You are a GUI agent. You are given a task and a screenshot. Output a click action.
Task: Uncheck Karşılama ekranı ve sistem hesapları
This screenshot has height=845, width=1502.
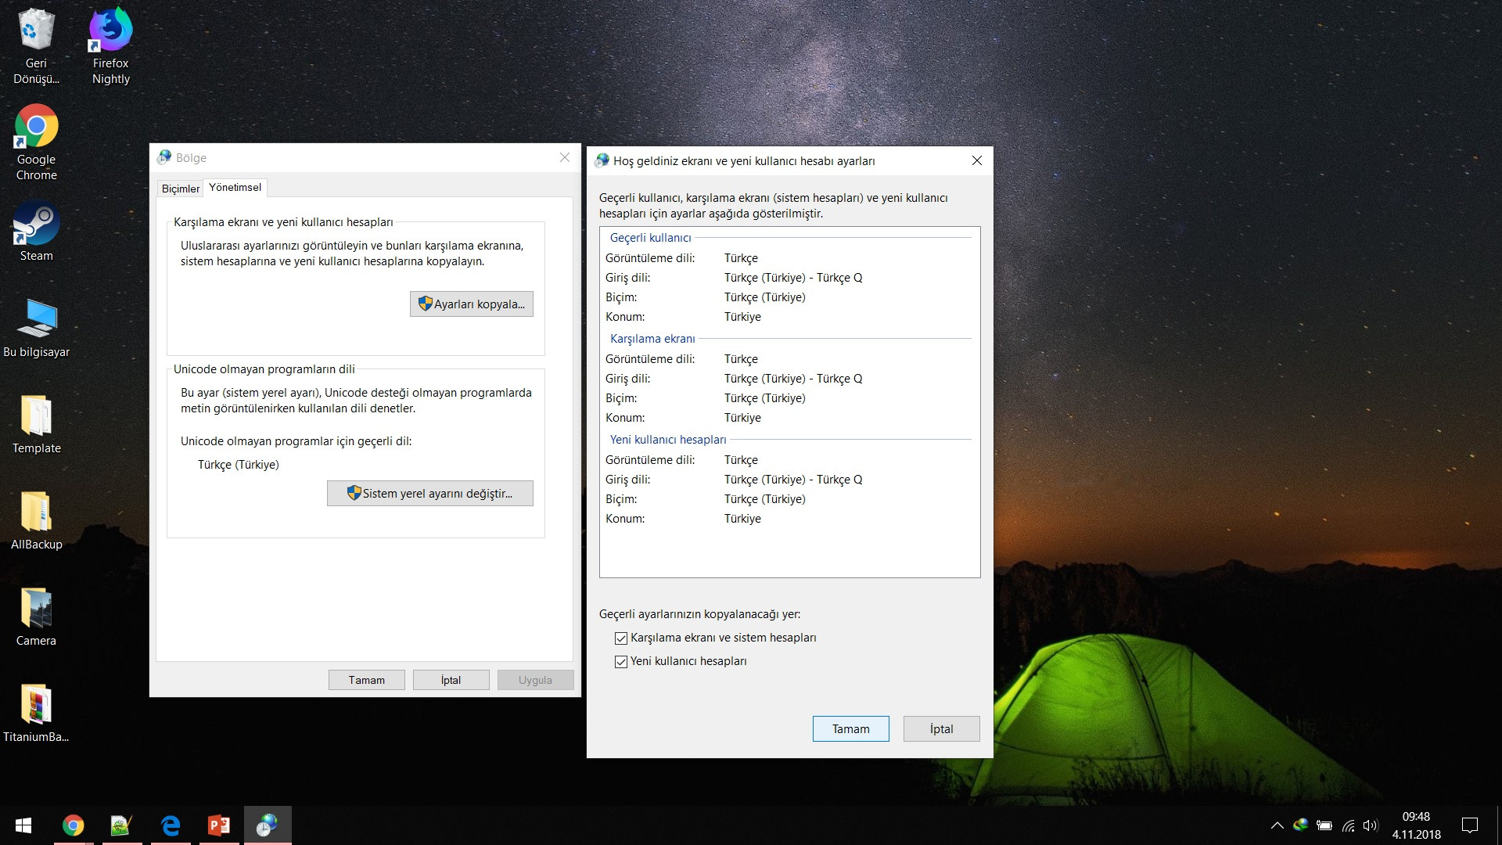pos(621,638)
